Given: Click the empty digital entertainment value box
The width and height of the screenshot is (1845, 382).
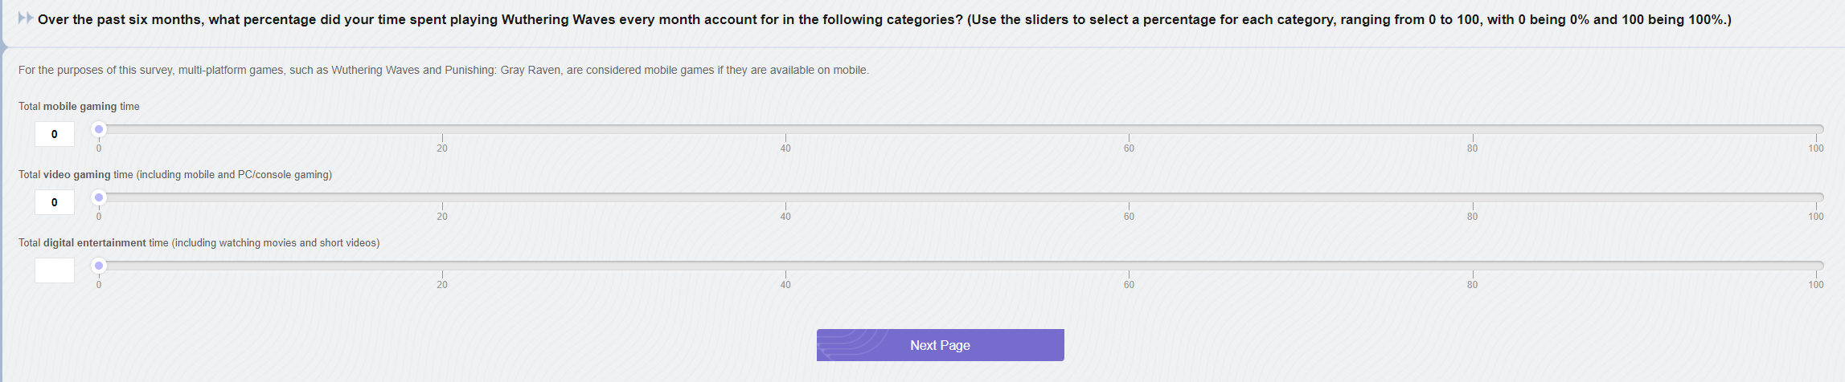Looking at the screenshot, I should pyautogui.click(x=55, y=270).
